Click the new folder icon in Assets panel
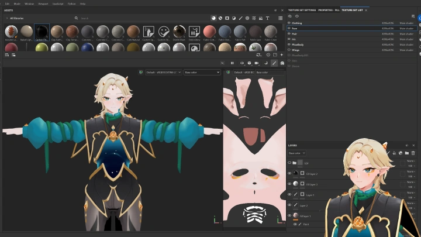This screenshot has width=421, height=237. [x=275, y=55]
